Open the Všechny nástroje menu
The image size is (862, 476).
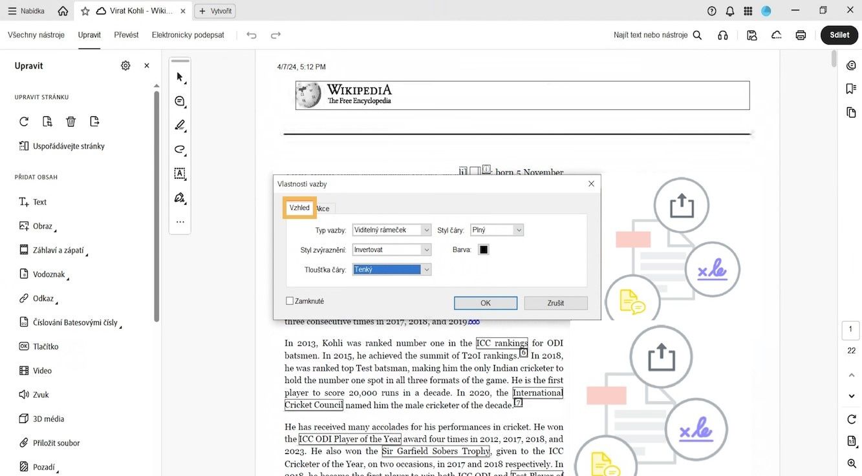click(36, 35)
